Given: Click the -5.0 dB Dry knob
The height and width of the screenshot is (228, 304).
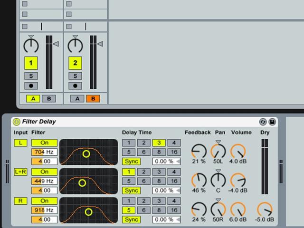Looking at the screenshot, I should point(265,209).
